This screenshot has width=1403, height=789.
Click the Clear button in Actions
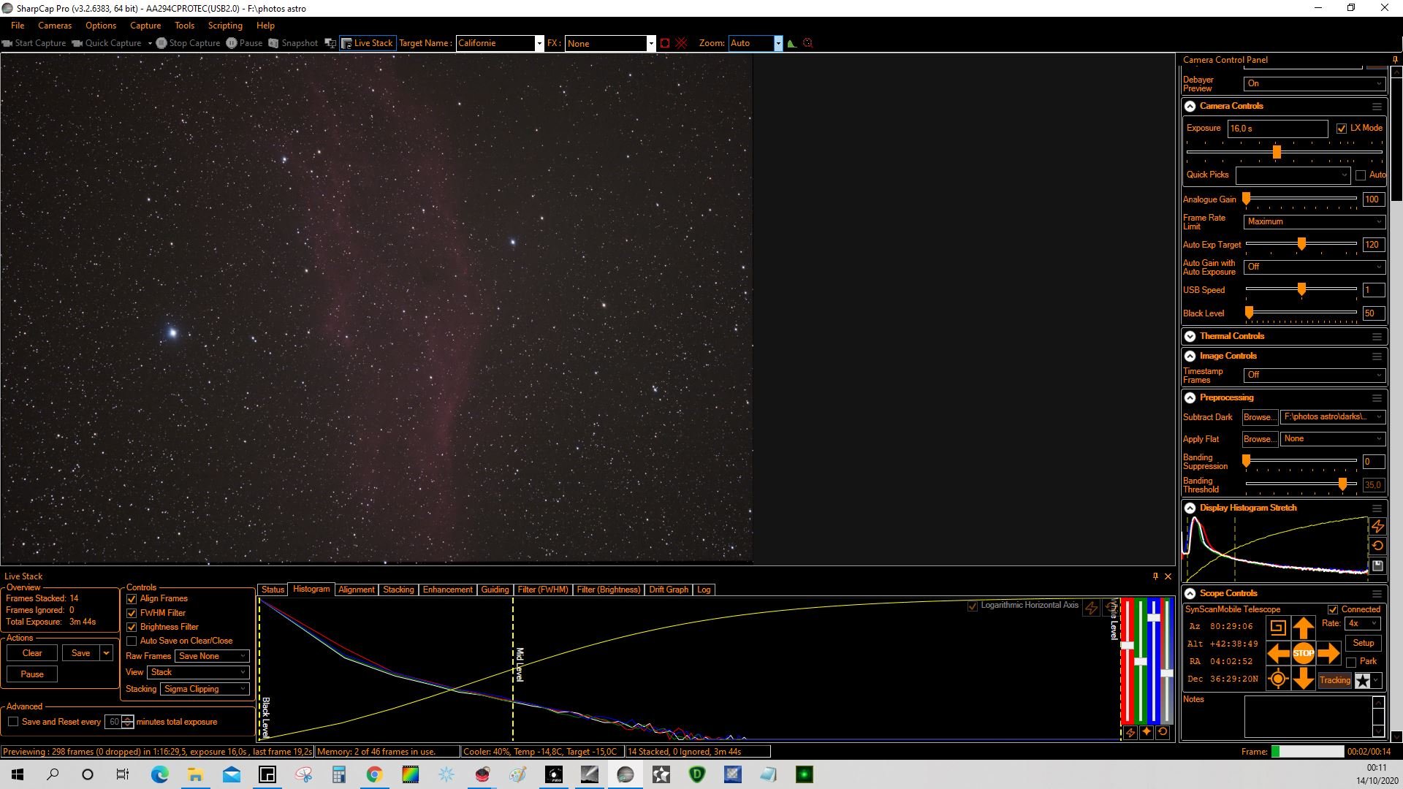32,653
